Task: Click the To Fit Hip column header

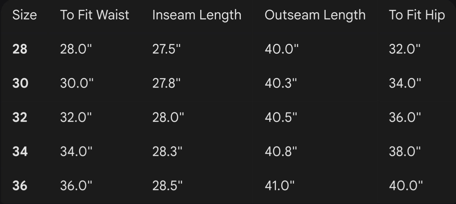Action: (x=417, y=15)
